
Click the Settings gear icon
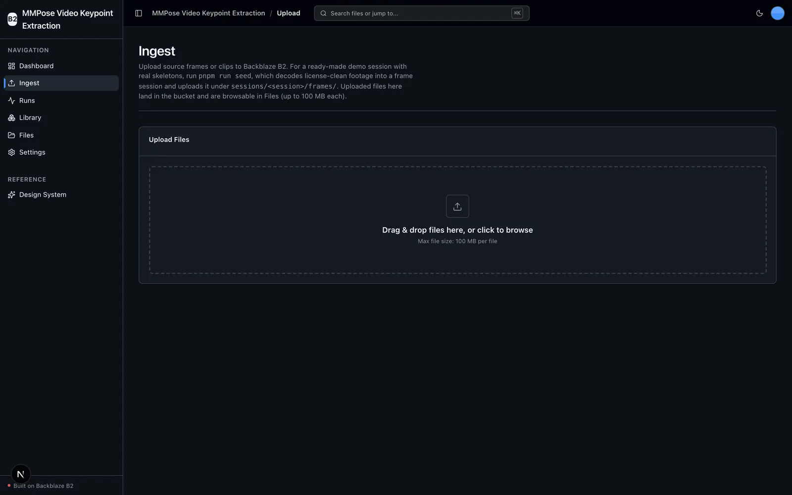click(11, 152)
